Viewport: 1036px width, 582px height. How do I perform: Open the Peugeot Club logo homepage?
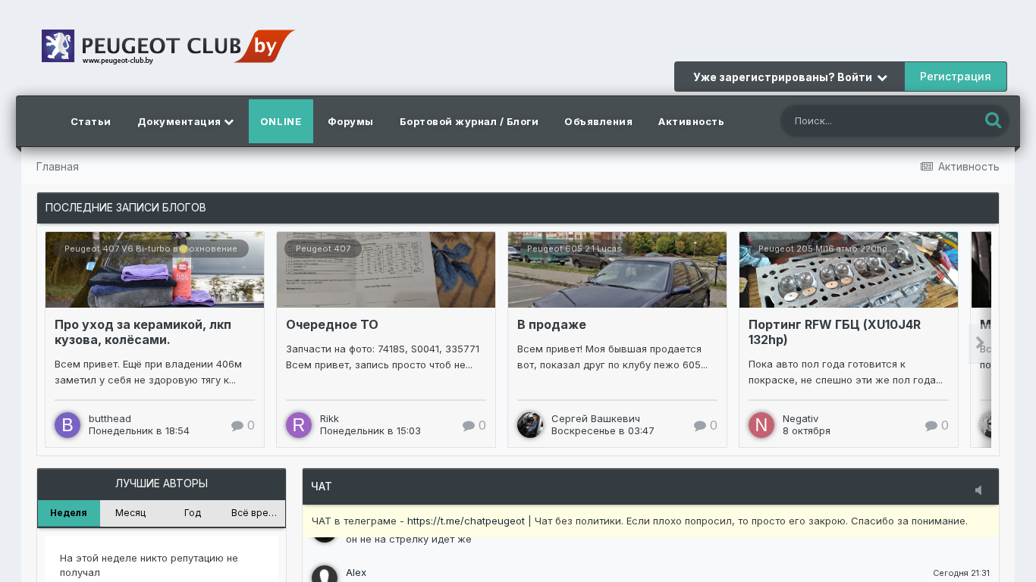[x=168, y=46]
